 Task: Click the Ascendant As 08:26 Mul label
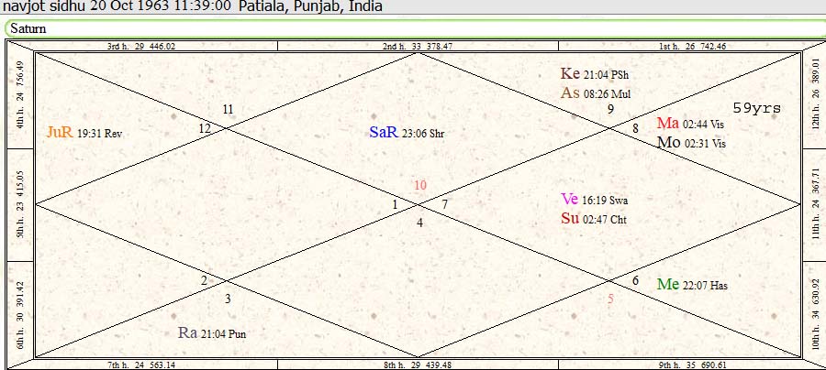tap(595, 92)
